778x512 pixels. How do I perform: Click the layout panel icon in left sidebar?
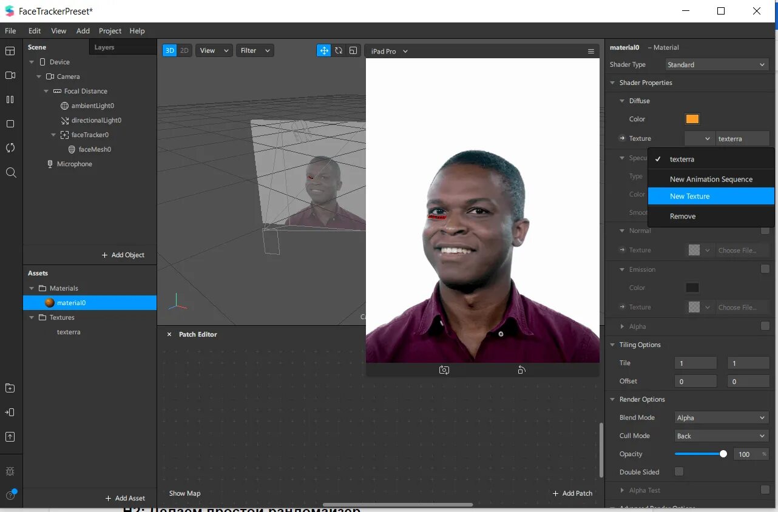[x=10, y=51]
